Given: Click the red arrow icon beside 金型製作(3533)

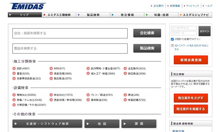Looking at the screenshot, I should coord(125,69).
